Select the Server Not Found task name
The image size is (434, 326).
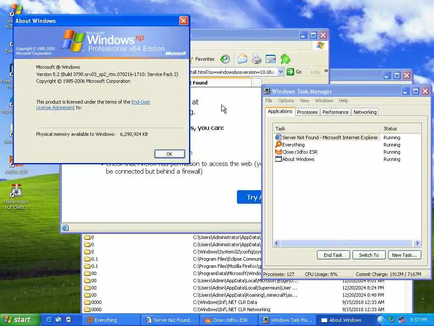coord(330,138)
